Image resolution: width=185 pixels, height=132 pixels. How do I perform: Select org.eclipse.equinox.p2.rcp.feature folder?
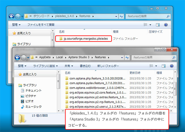95,102
